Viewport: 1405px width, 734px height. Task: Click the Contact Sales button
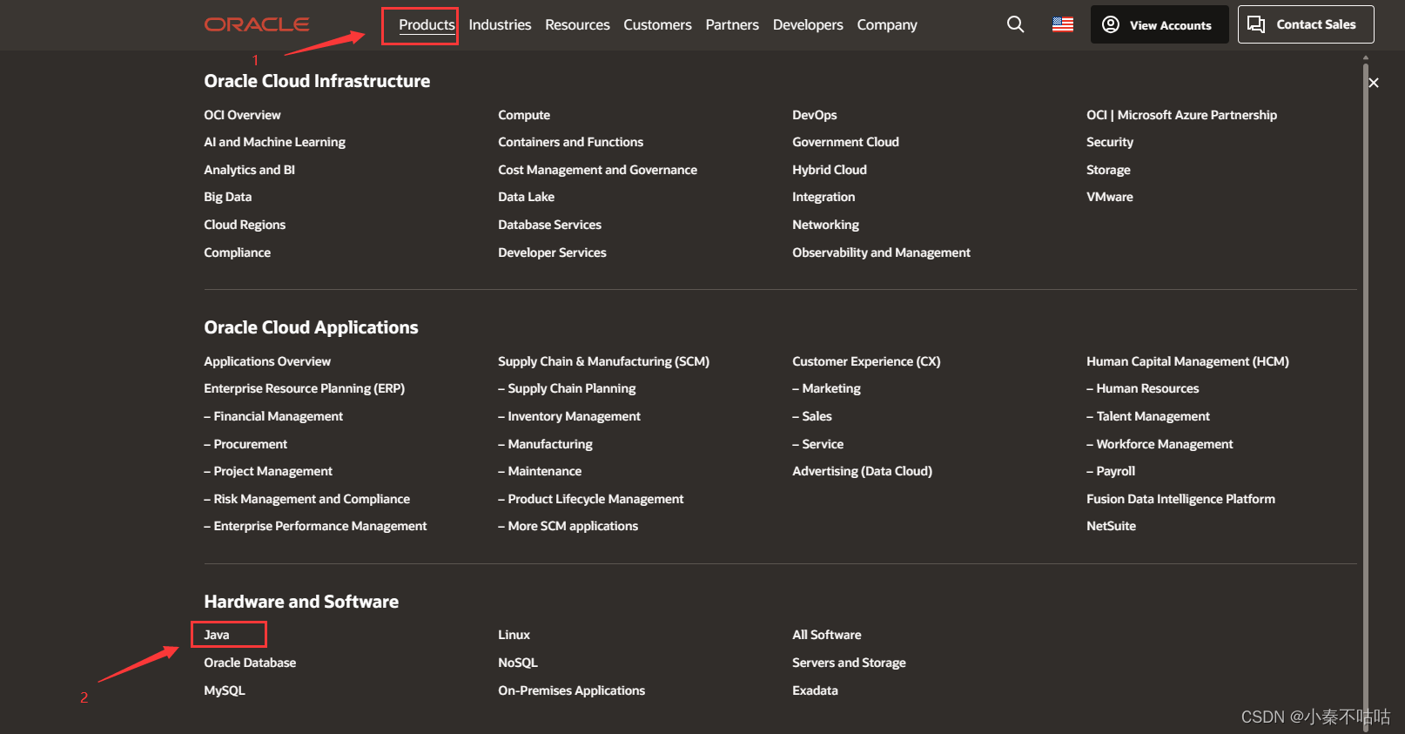(1306, 24)
